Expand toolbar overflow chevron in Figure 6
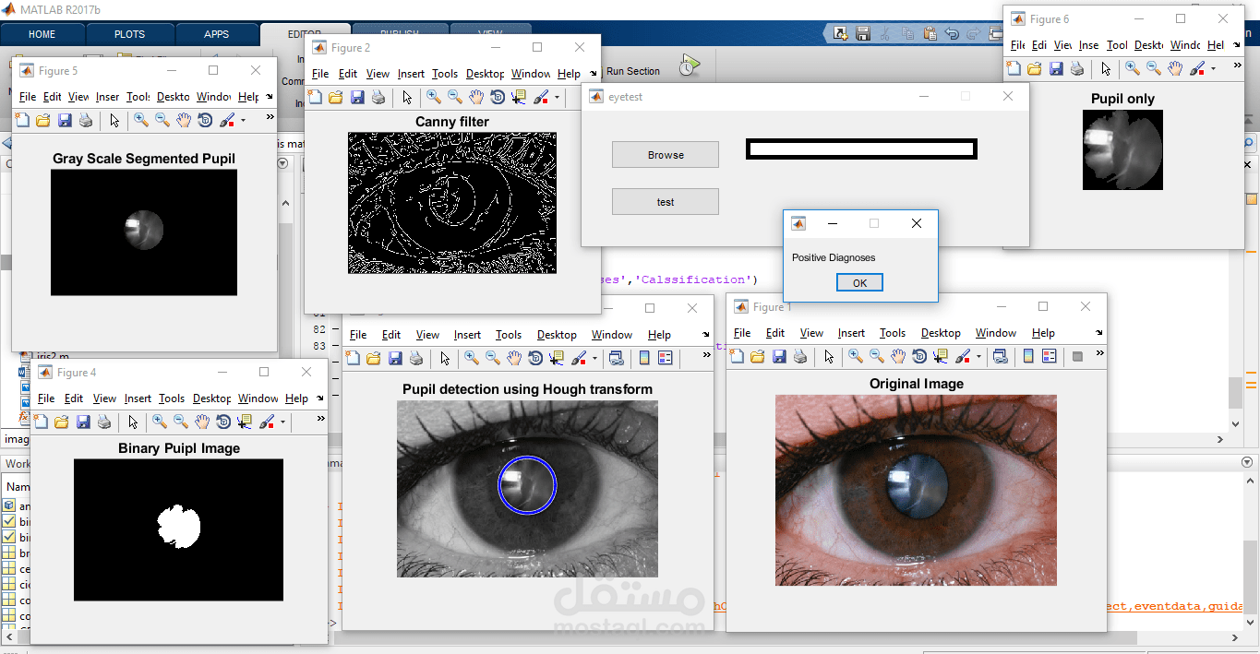The height and width of the screenshot is (654, 1260). pos(1237,65)
